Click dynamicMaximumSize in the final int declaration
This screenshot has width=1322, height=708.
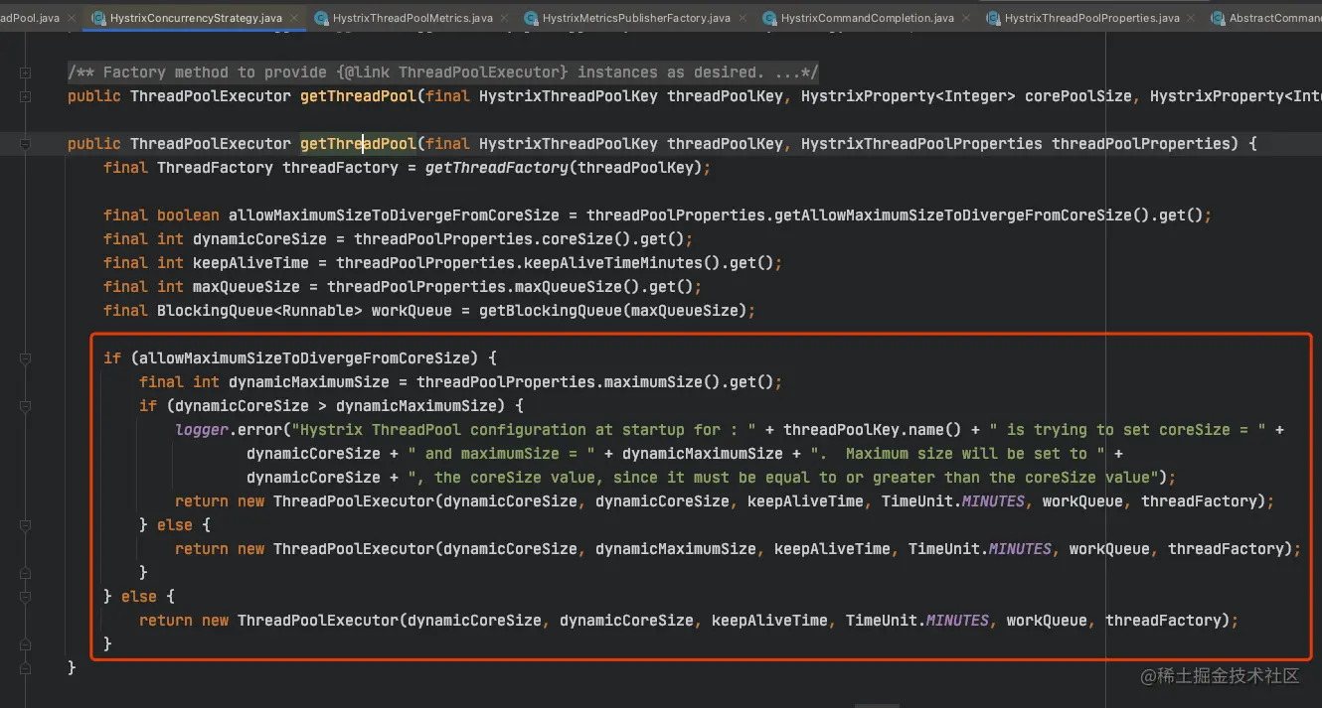pos(309,382)
